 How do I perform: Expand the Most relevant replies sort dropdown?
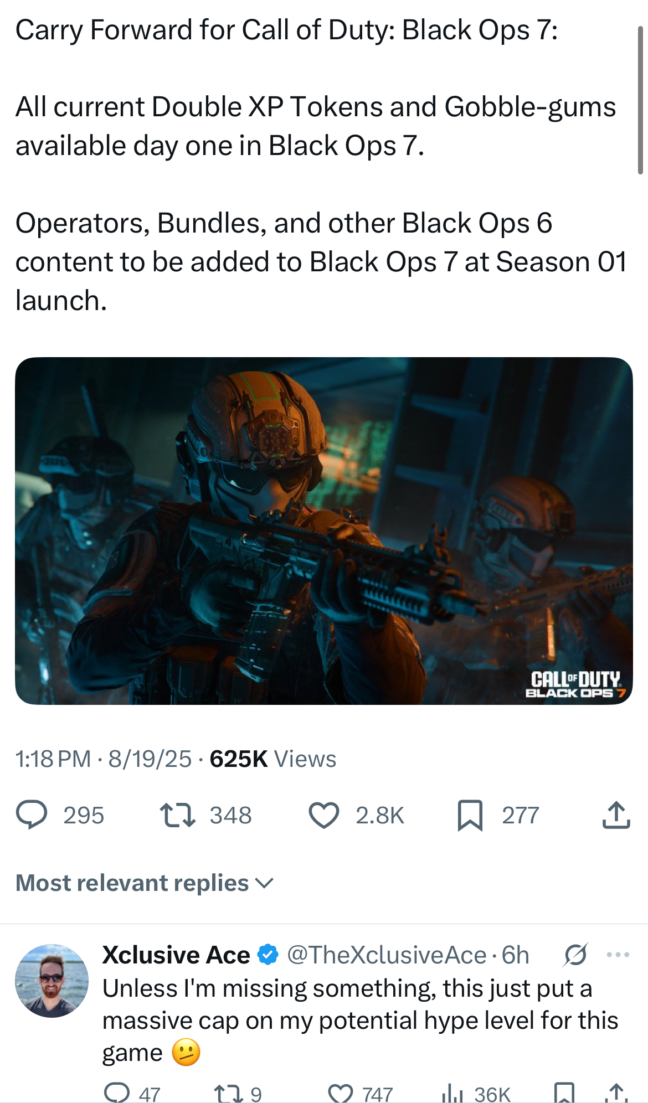(145, 883)
